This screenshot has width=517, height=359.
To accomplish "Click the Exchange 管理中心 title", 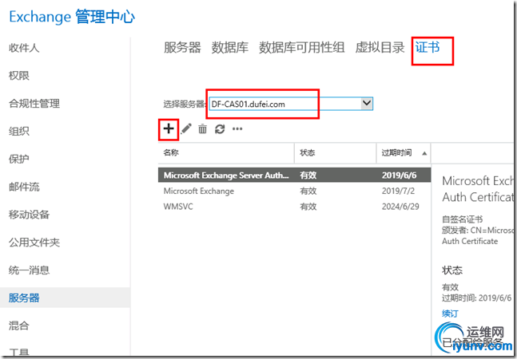I will tap(72, 17).
